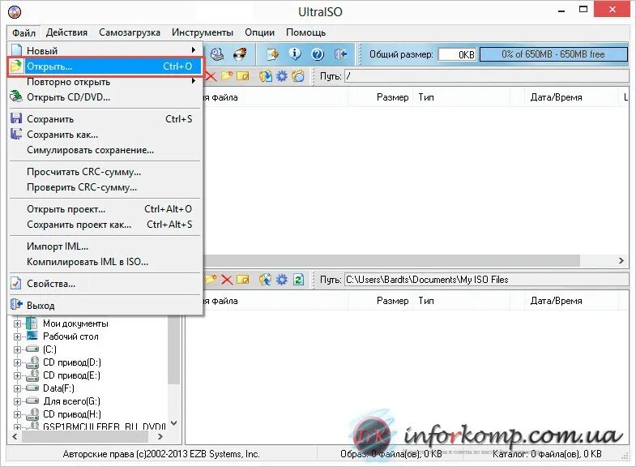The image size is (636, 467).
Task: Expand the CD привод(D:) node
Action: [17, 362]
